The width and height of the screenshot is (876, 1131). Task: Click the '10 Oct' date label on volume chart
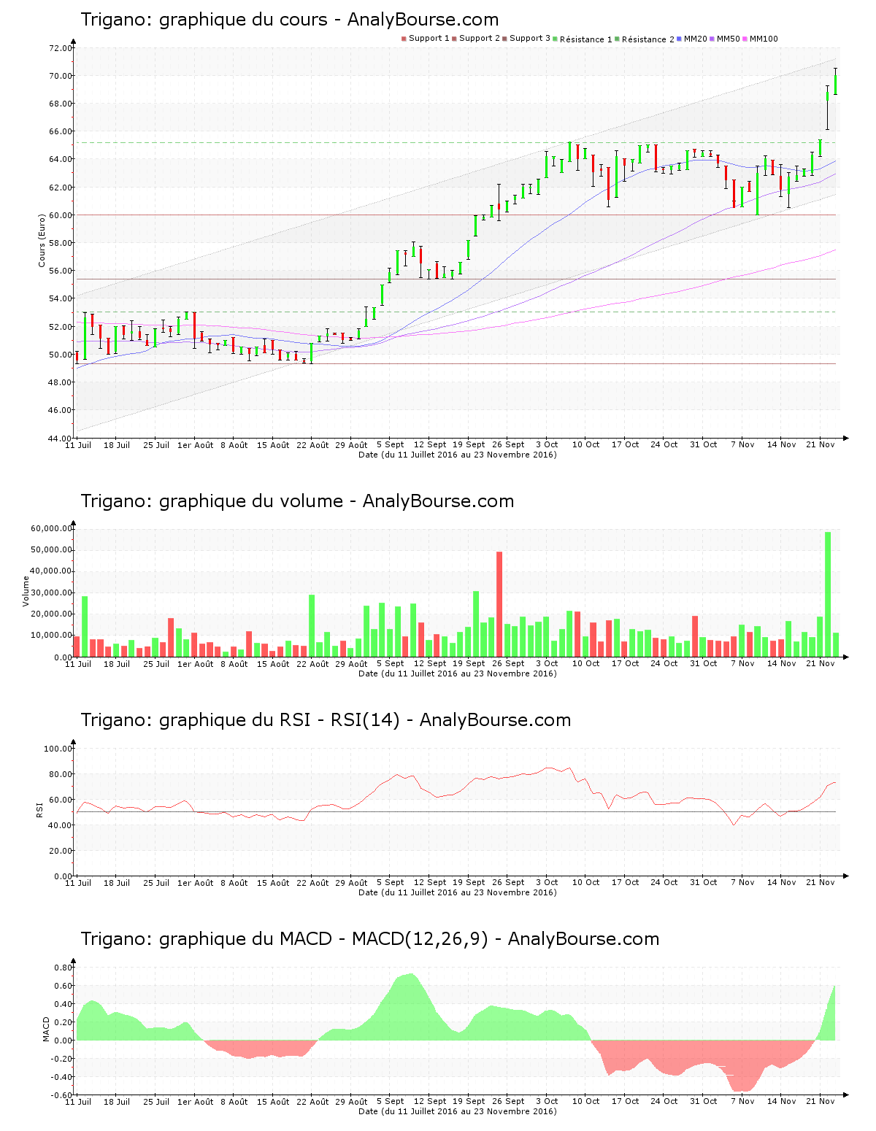[585, 663]
